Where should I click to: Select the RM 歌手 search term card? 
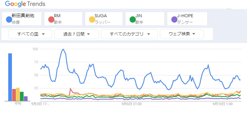point(64,19)
